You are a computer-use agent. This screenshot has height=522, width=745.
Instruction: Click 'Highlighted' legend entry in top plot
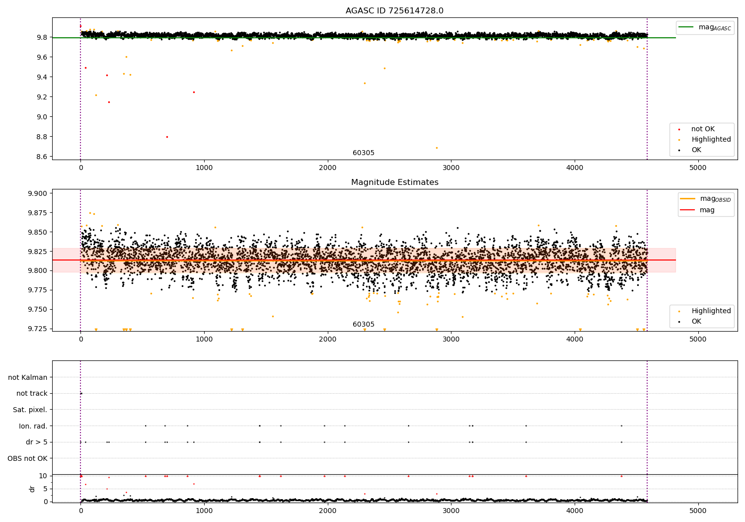(x=711, y=140)
